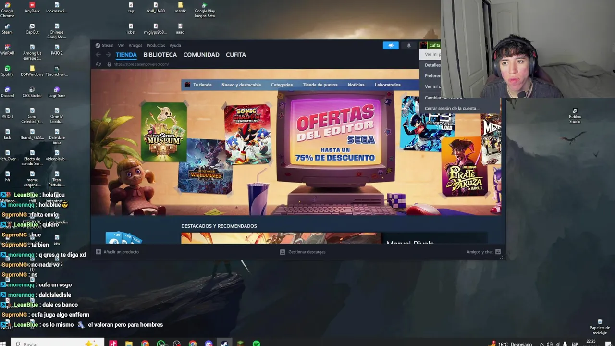
Task: Open the Total War Warhammer art
Action: (x=205, y=166)
